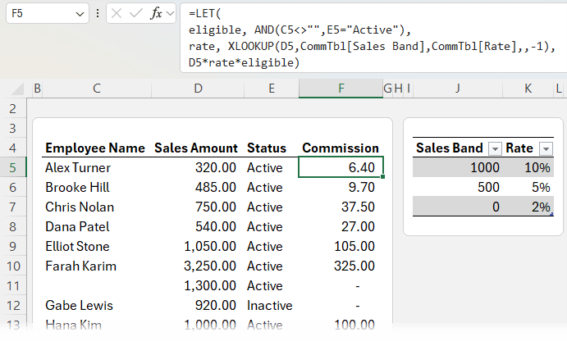
Task: Click the 320.00 sales amount cell
Action: 198,167
